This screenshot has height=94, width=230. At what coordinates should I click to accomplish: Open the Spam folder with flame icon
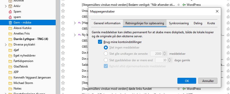(10, 11)
